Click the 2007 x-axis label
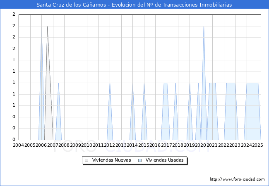269x186 pixels. click(x=53, y=145)
